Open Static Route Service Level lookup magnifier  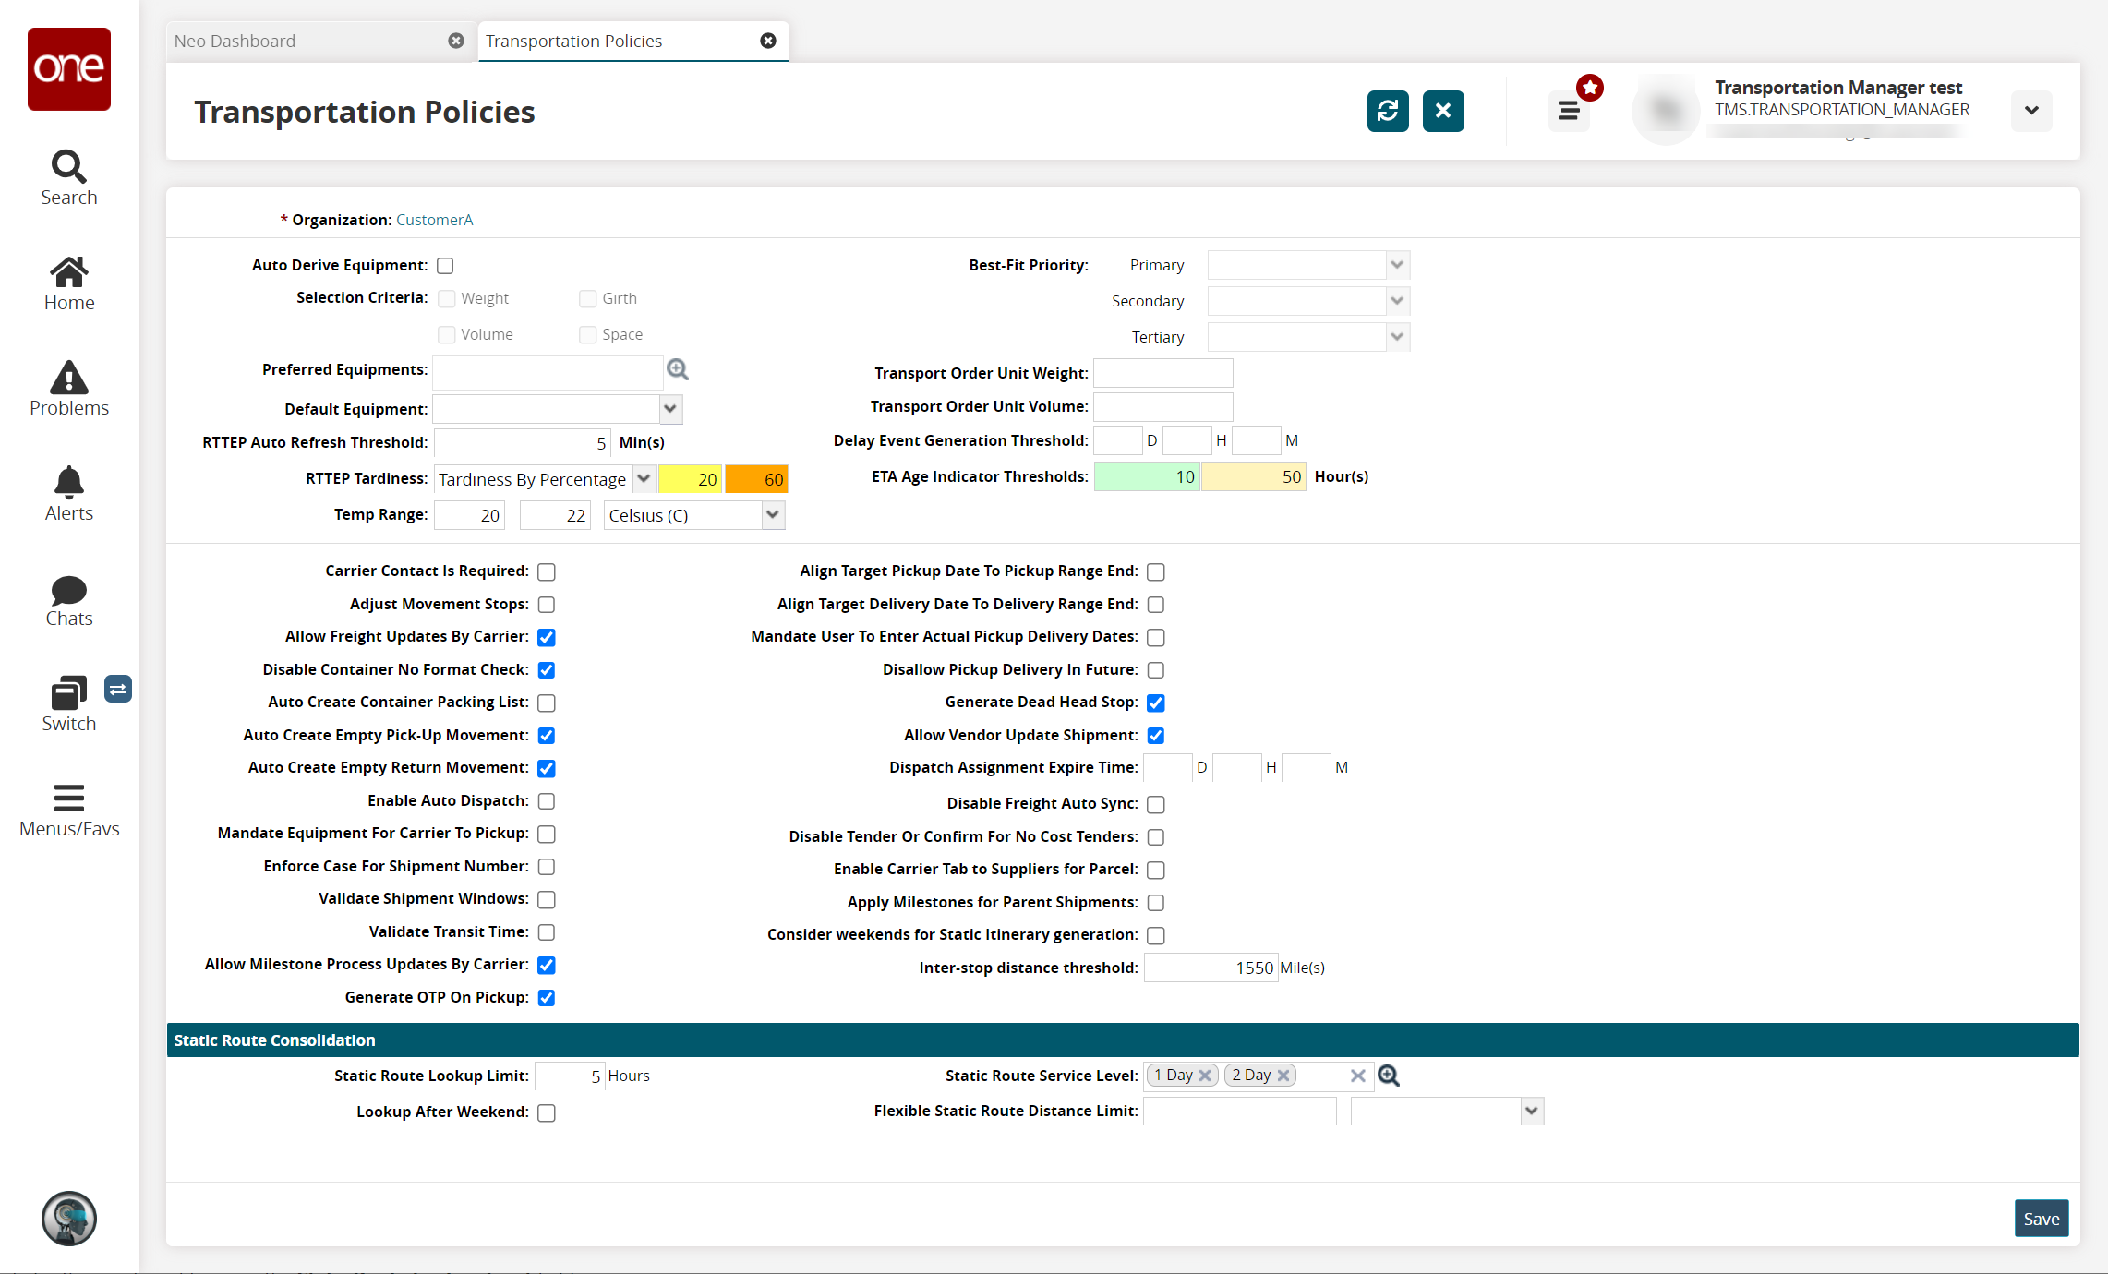[x=1389, y=1076]
